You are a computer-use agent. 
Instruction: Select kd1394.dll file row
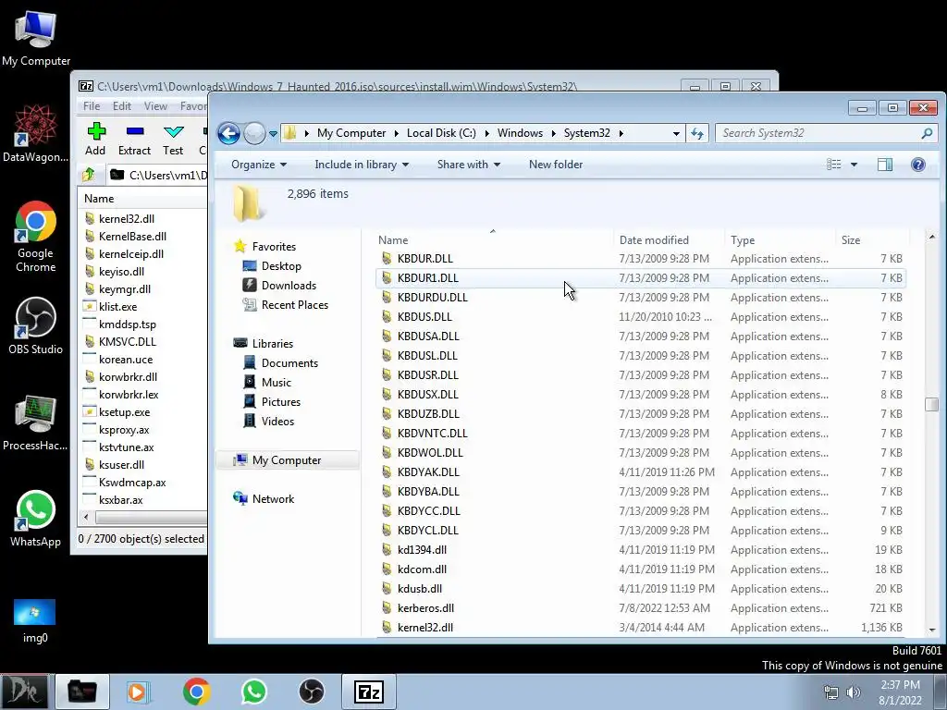[640, 550]
